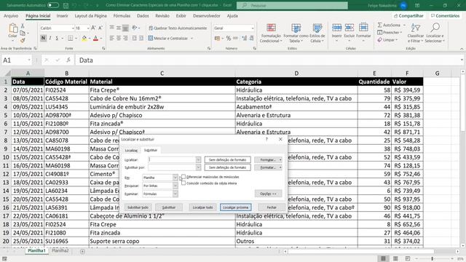Click the red font color A
The height and width of the screenshot is (262, 466).
tap(95, 39)
